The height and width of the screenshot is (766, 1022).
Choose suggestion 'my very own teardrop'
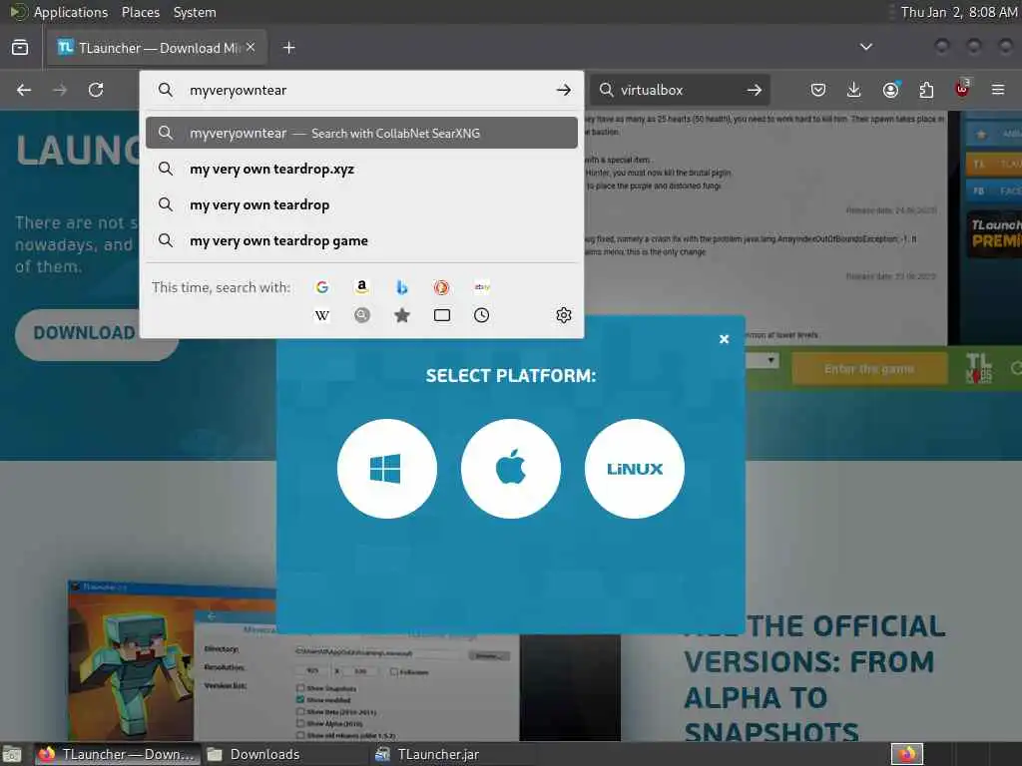tap(361, 204)
